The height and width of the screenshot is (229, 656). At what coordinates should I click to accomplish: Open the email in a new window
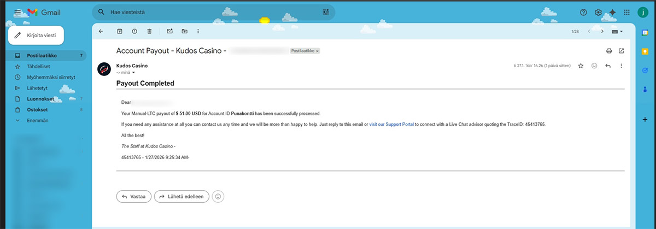click(622, 51)
